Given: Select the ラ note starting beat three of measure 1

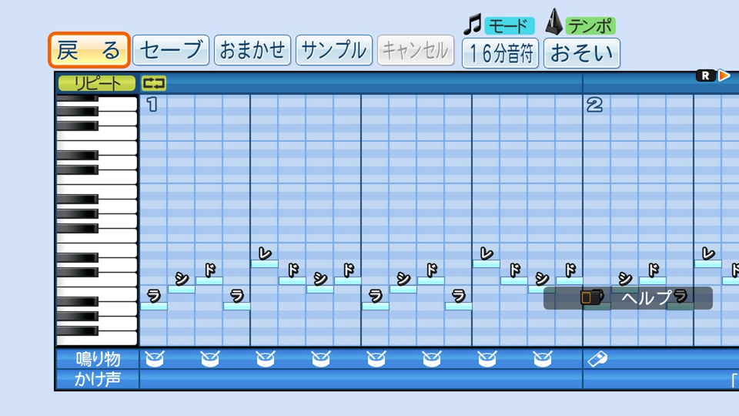Looking at the screenshot, I should [x=376, y=306].
